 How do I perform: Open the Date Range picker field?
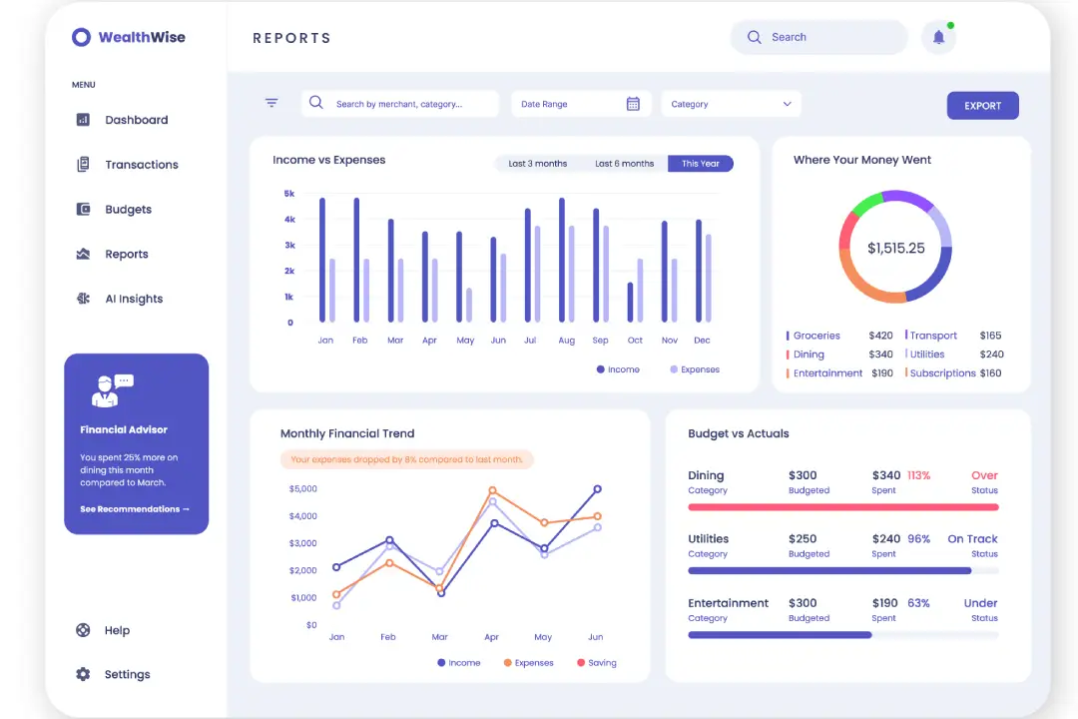[x=569, y=104]
